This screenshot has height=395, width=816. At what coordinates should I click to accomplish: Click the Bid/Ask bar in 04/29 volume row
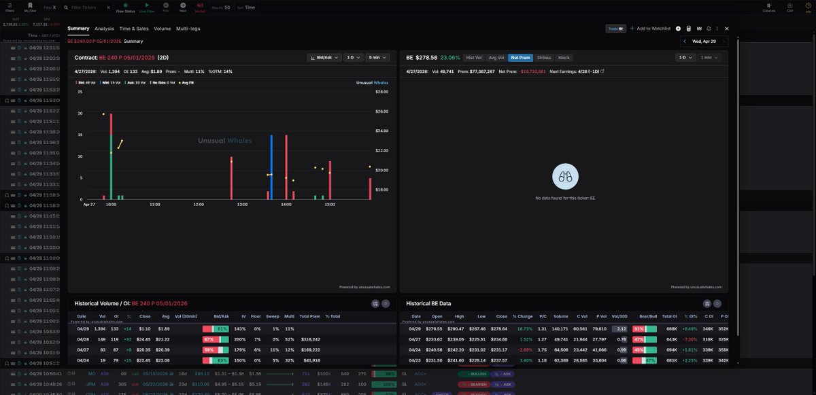point(215,329)
